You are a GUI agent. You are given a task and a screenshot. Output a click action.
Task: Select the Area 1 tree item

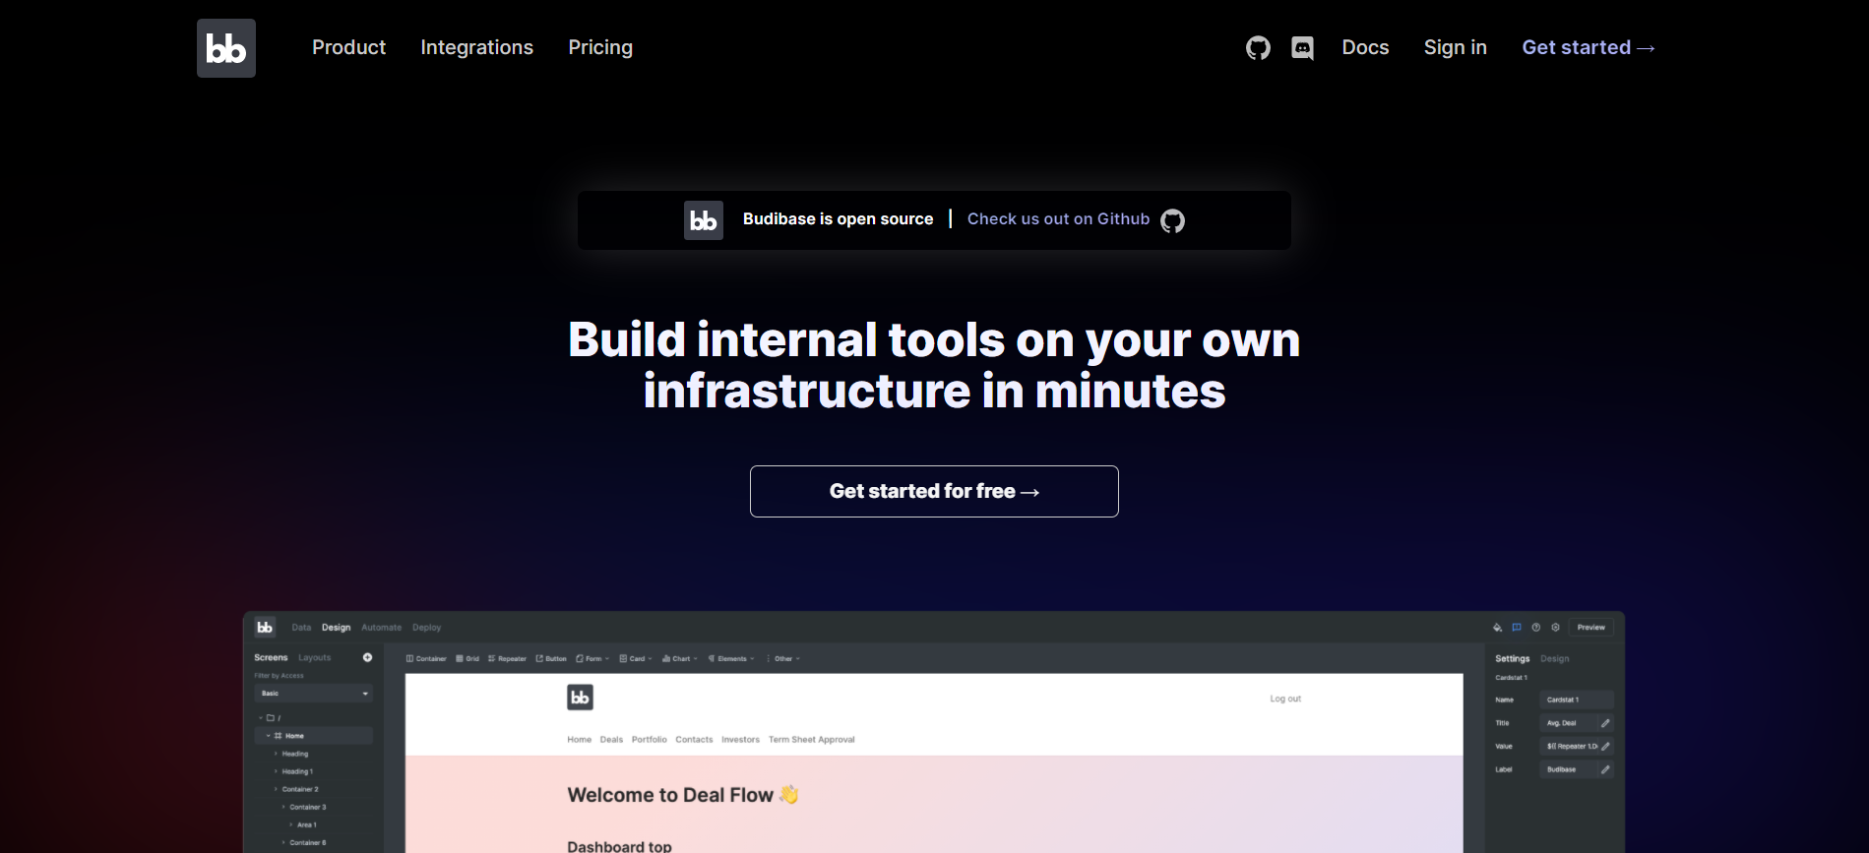pos(305,824)
